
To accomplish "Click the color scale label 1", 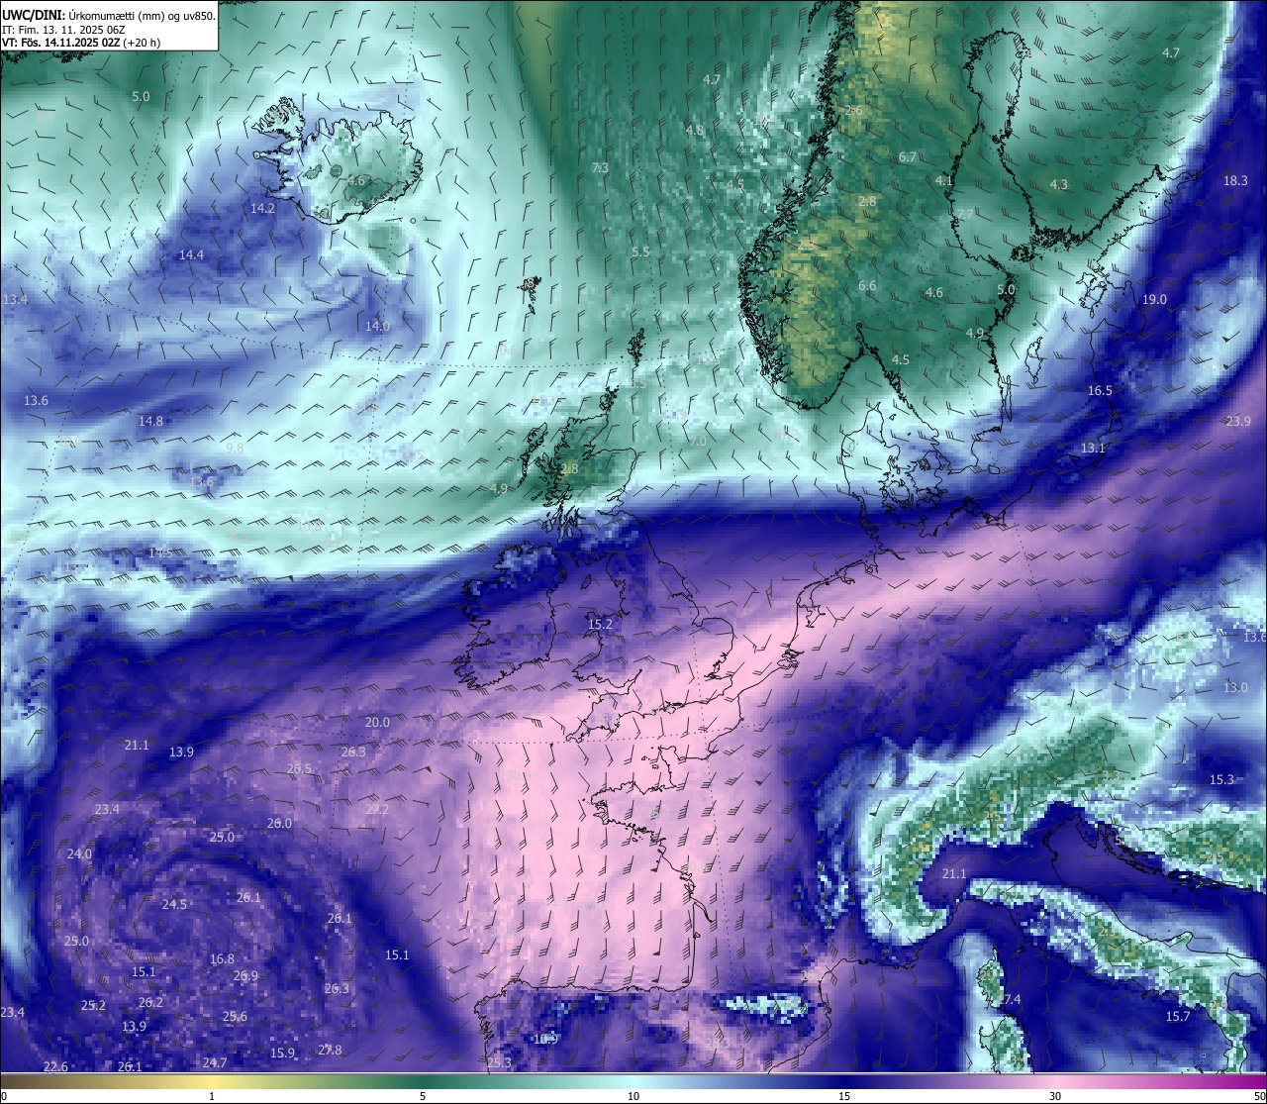I will 212,1096.
